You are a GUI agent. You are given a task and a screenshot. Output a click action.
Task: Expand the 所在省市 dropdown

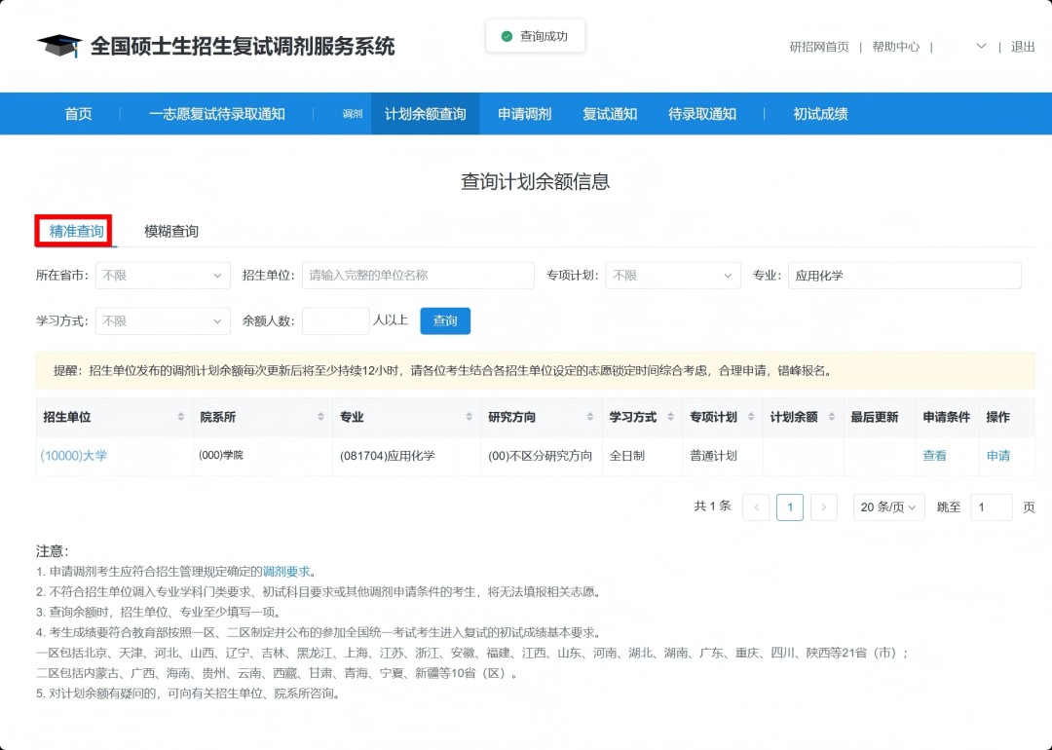click(x=163, y=276)
